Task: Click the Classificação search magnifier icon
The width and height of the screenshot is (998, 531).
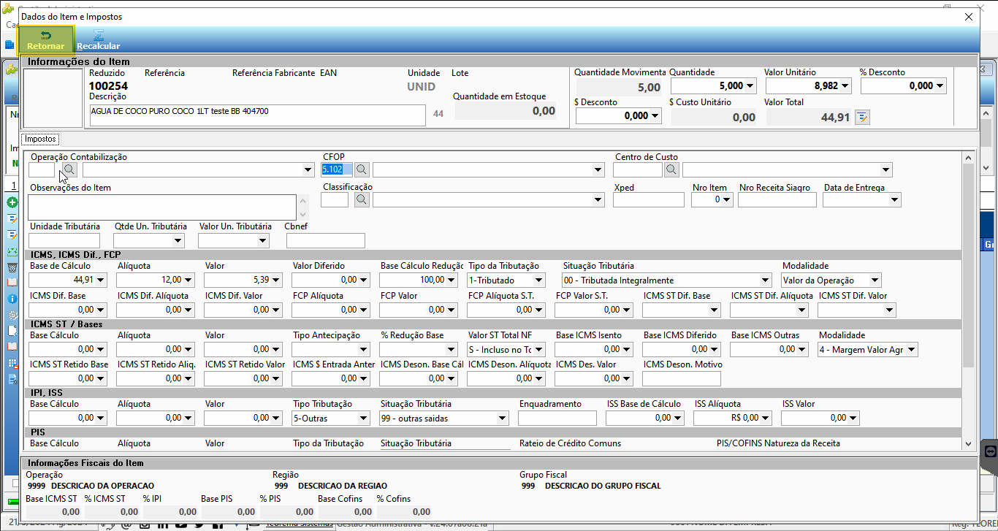Action: pyautogui.click(x=362, y=199)
